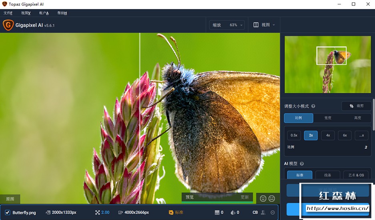Image resolution: width=375 pixels, height=220 pixels.
Task: Toggle the Butterfly.png checkbox
Action: (8, 212)
